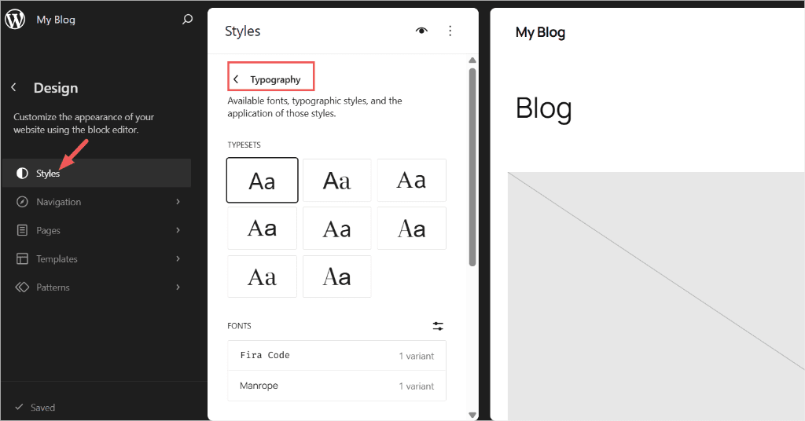This screenshot has height=421, width=805.
Task: Open the Templates menu item
Action: tap(97, 259)
